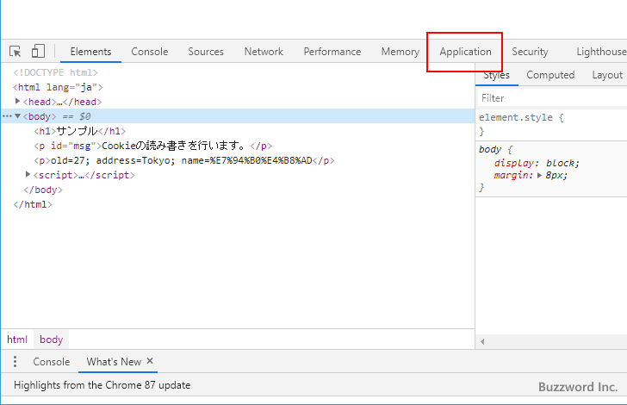
Task: Select the closing /html tag line
Action: [33, 204]
